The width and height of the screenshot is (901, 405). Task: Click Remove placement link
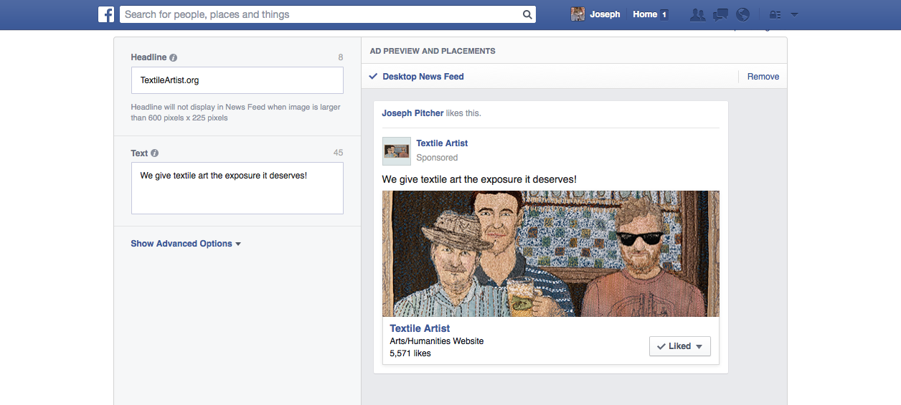pos(763,77)
